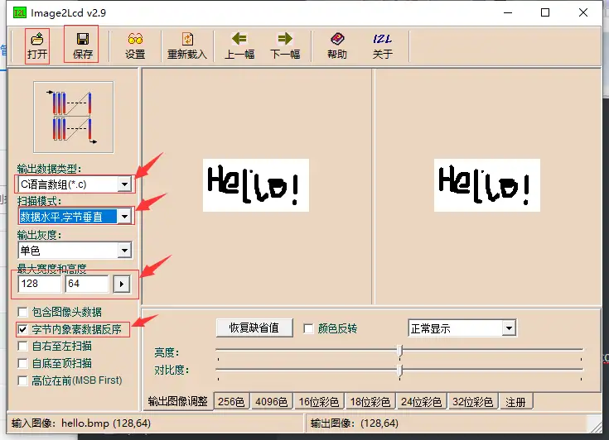Open 设置 (Settings) from the toolbar
609x440 pixels.
click(134, 44)
